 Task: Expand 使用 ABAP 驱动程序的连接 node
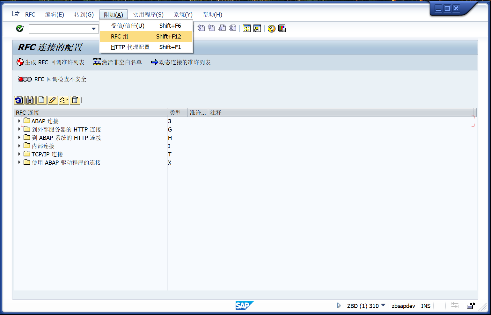click(x=19, y=162)
